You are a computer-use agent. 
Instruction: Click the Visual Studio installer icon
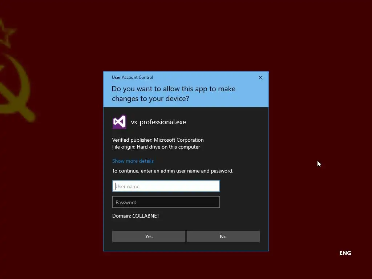click(119, 122)
